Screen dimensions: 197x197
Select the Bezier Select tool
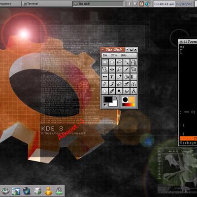pyautogui.click(x=133, y=63)
